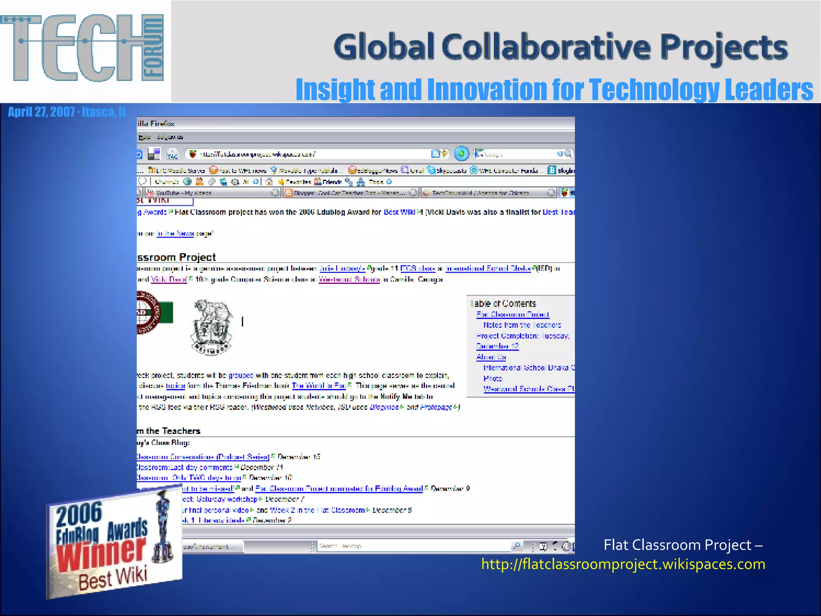Viewport: 821px width, 616px height.
Task: Click the RSS feed icon in address bar
Action: point(435,154)
